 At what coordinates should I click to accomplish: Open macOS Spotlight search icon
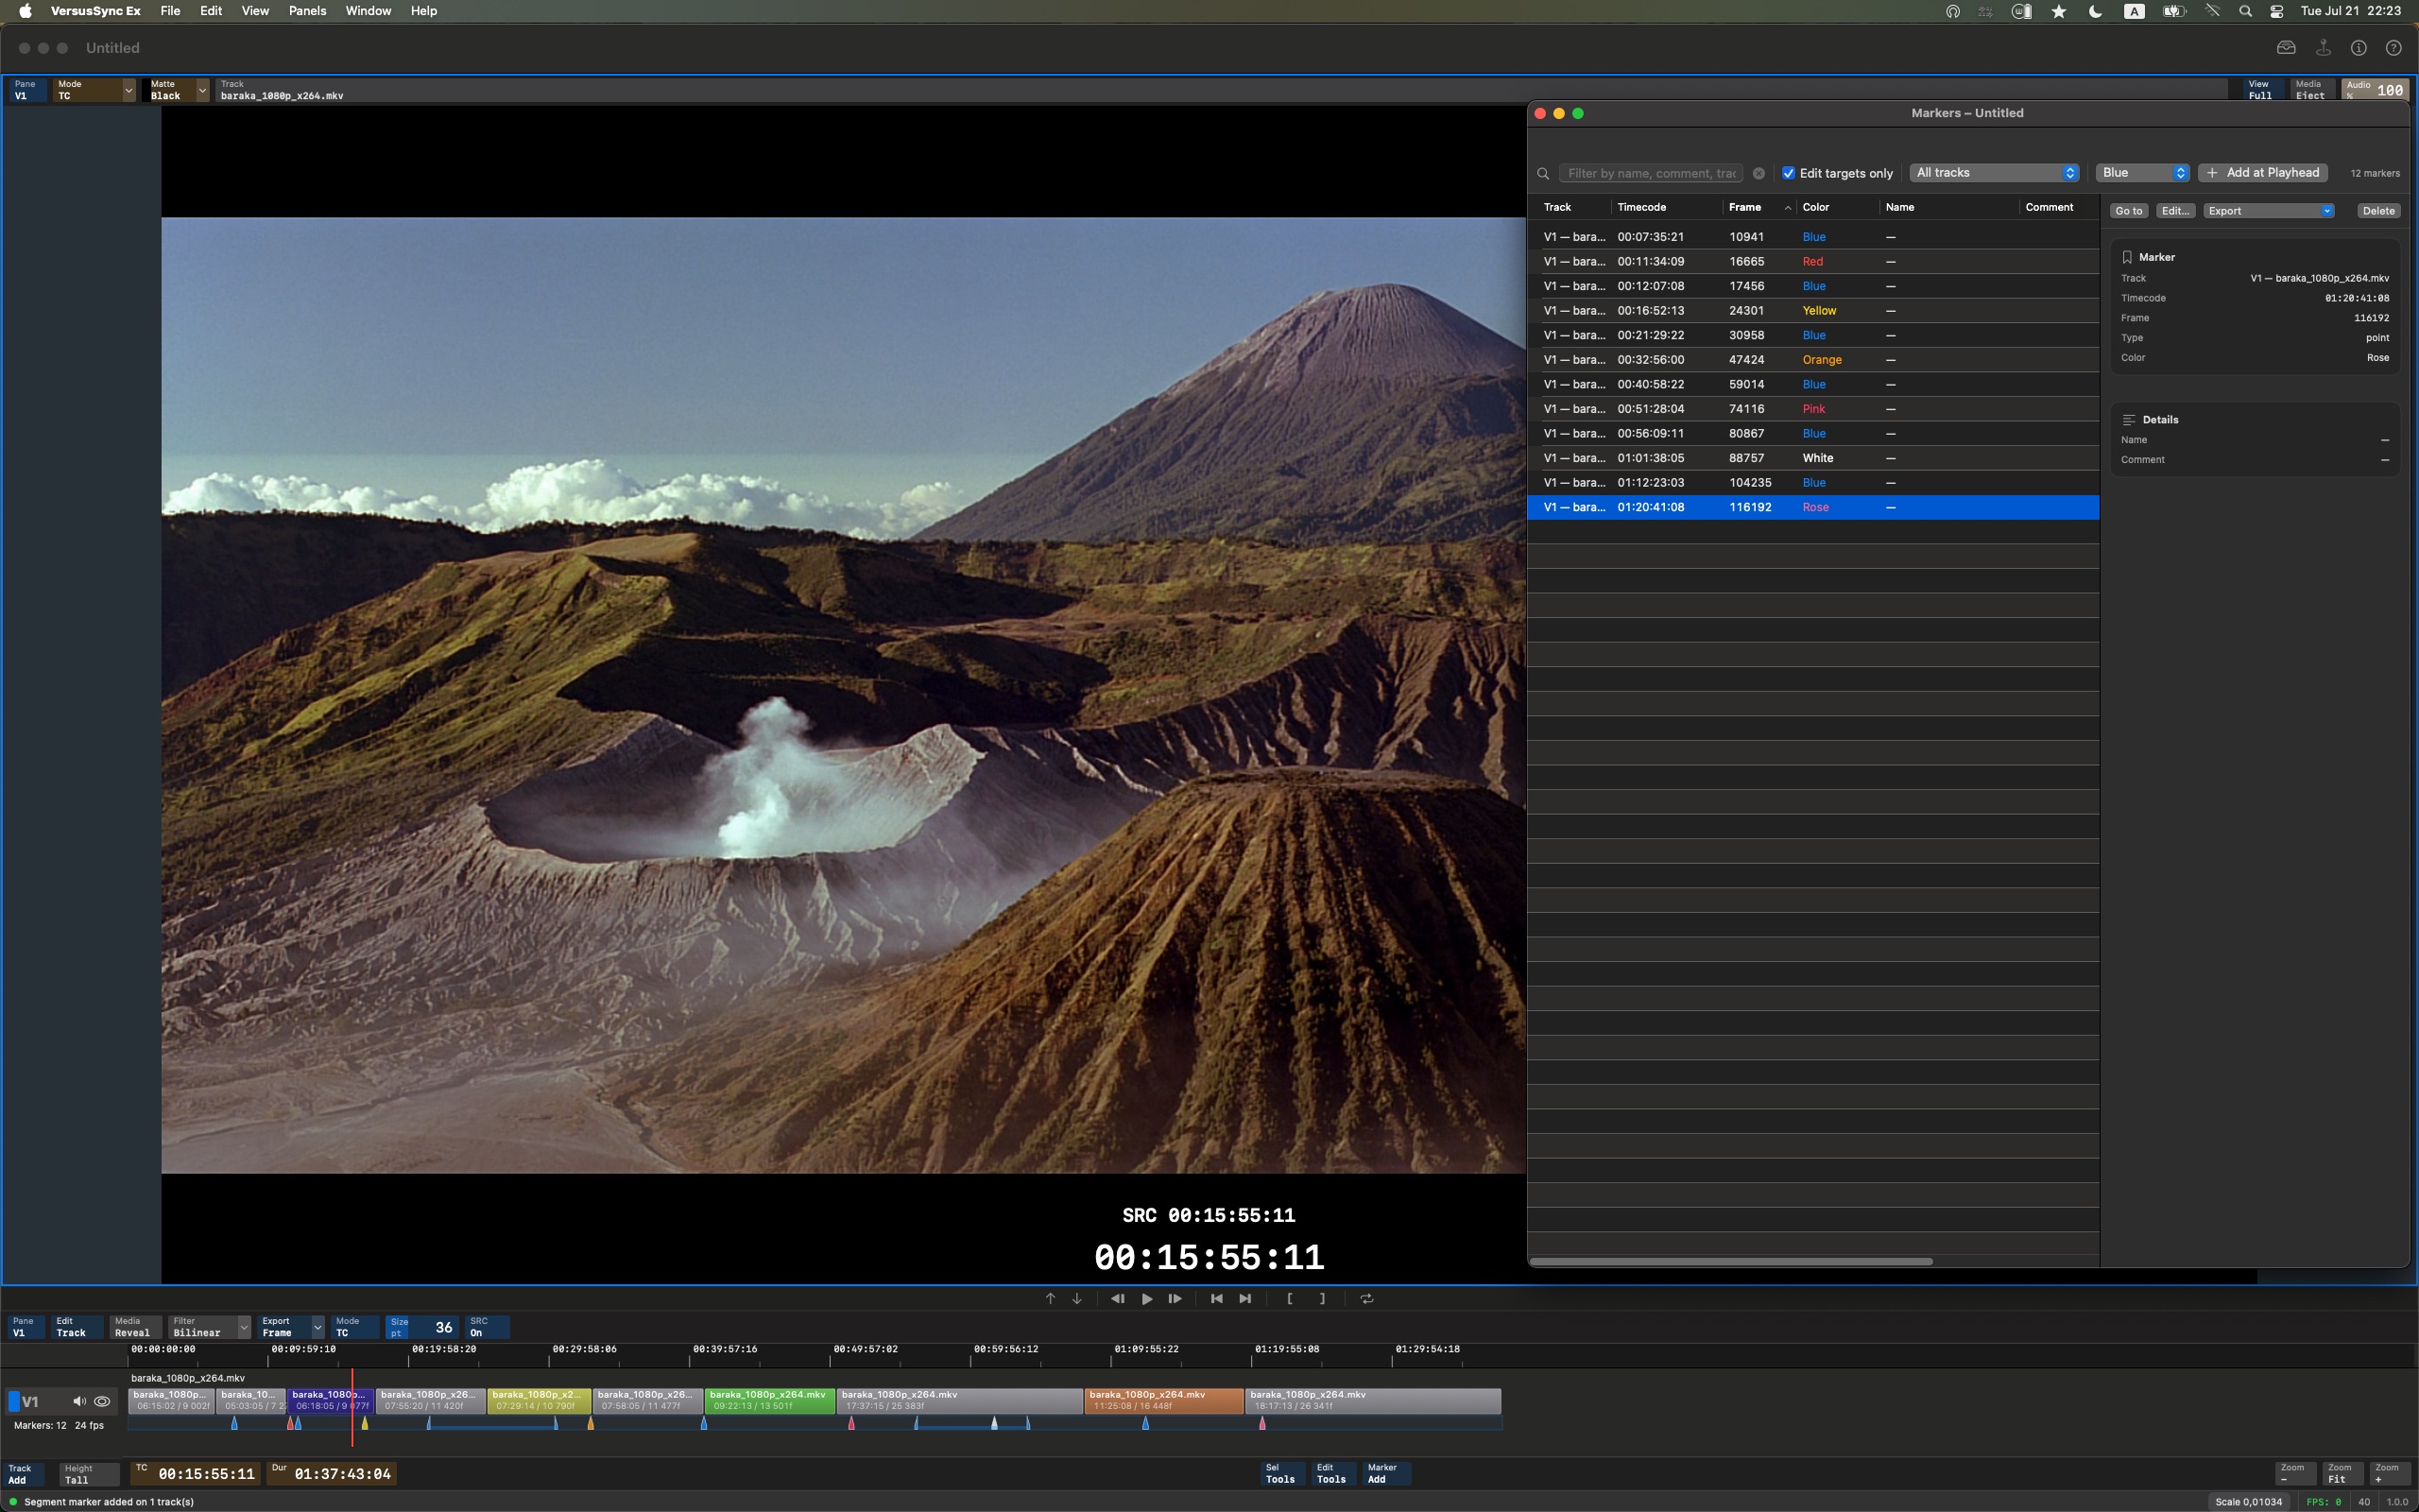tap(2245, 11)
